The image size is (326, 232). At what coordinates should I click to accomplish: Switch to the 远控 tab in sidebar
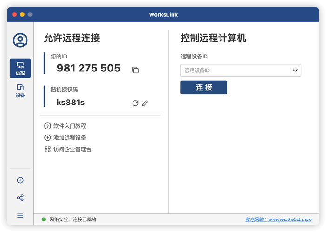pos(20,68)
